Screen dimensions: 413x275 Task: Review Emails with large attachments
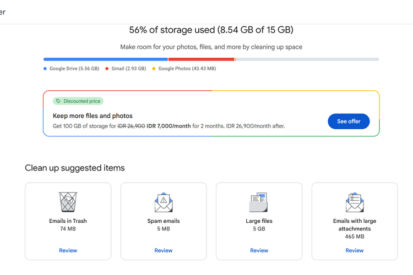click(355, 250)
